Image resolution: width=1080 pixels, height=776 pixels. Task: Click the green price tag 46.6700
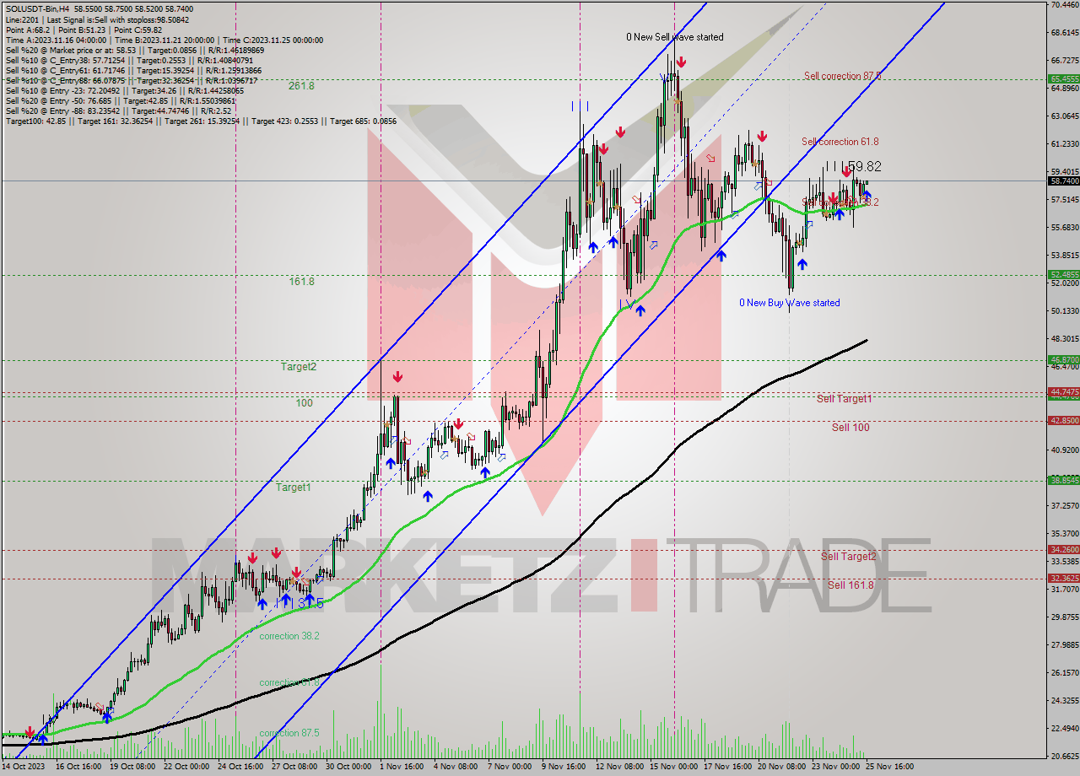coord(1064,359)
